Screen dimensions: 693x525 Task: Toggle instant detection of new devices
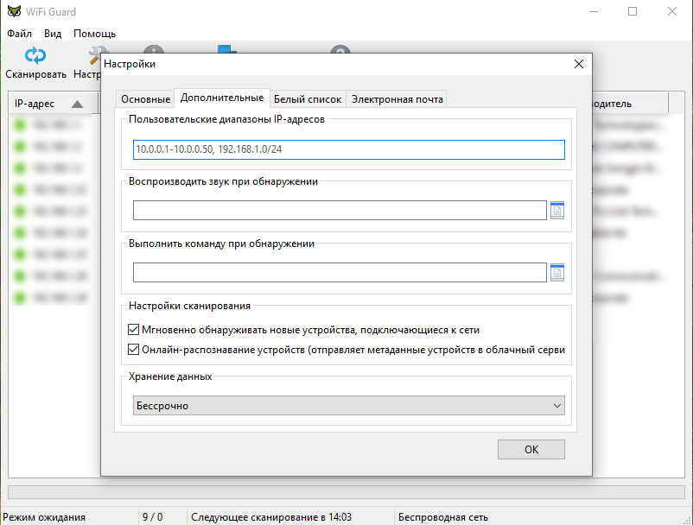133,330
